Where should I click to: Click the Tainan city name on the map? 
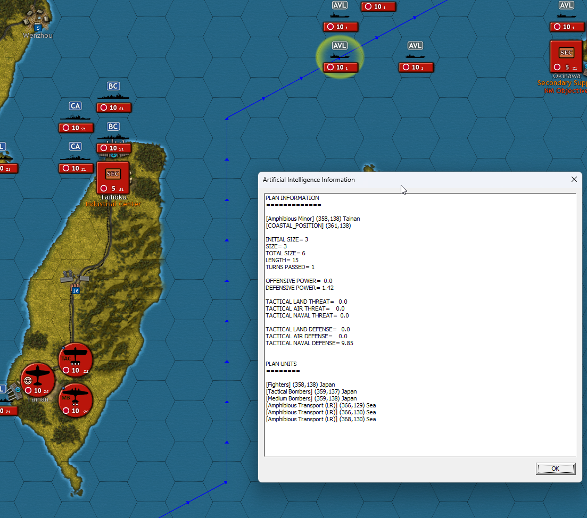pos(37,399)
